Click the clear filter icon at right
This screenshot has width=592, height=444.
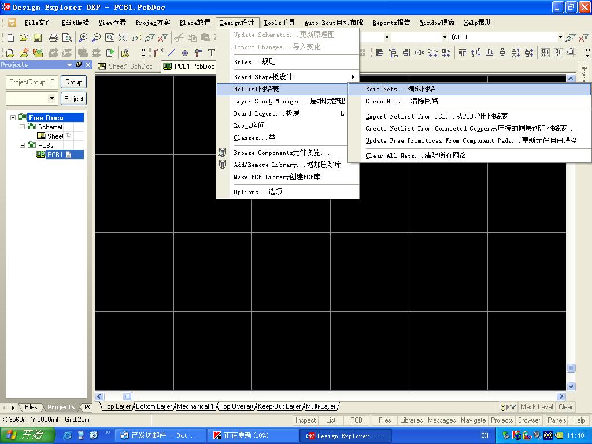[583, 38]
